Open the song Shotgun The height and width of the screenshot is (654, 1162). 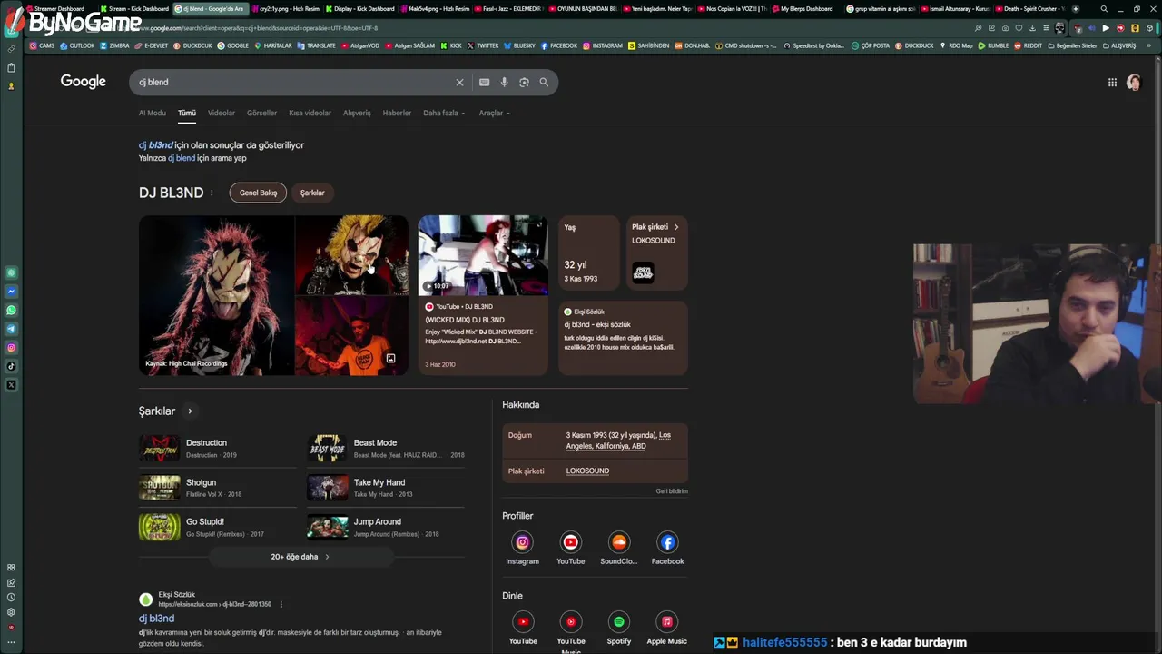pyautogui.click(x=218, y=488)
